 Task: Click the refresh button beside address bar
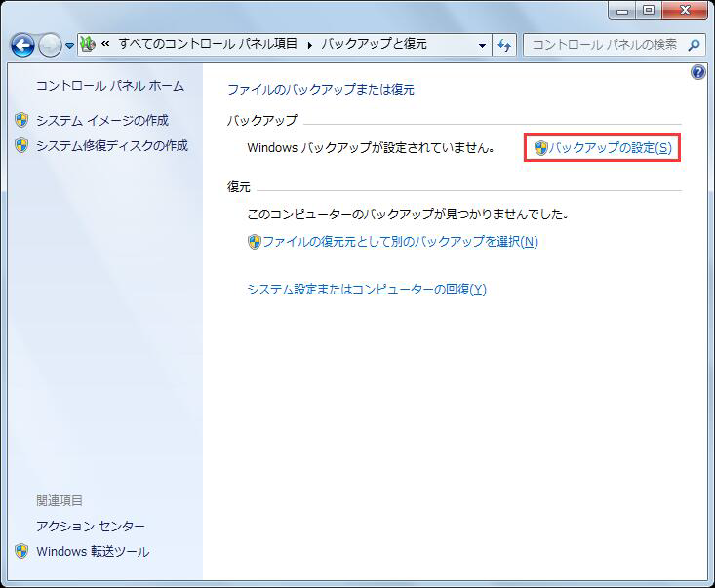(x=504, y=45)
